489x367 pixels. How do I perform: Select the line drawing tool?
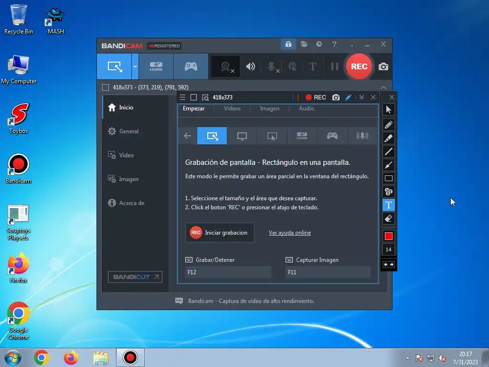pos(389,151)
